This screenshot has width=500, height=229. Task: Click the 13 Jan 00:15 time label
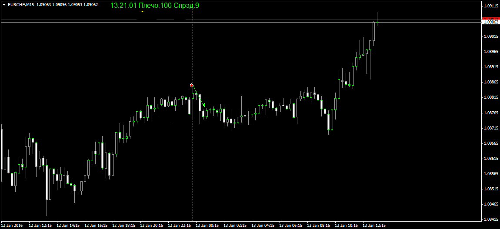(x=207, y=226)
